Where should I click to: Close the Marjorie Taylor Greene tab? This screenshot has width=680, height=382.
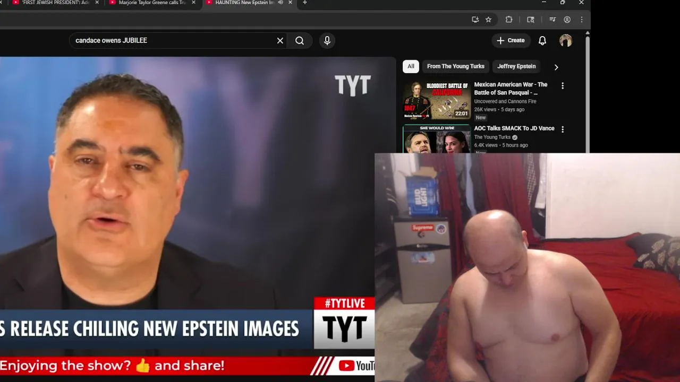point(193,3)
